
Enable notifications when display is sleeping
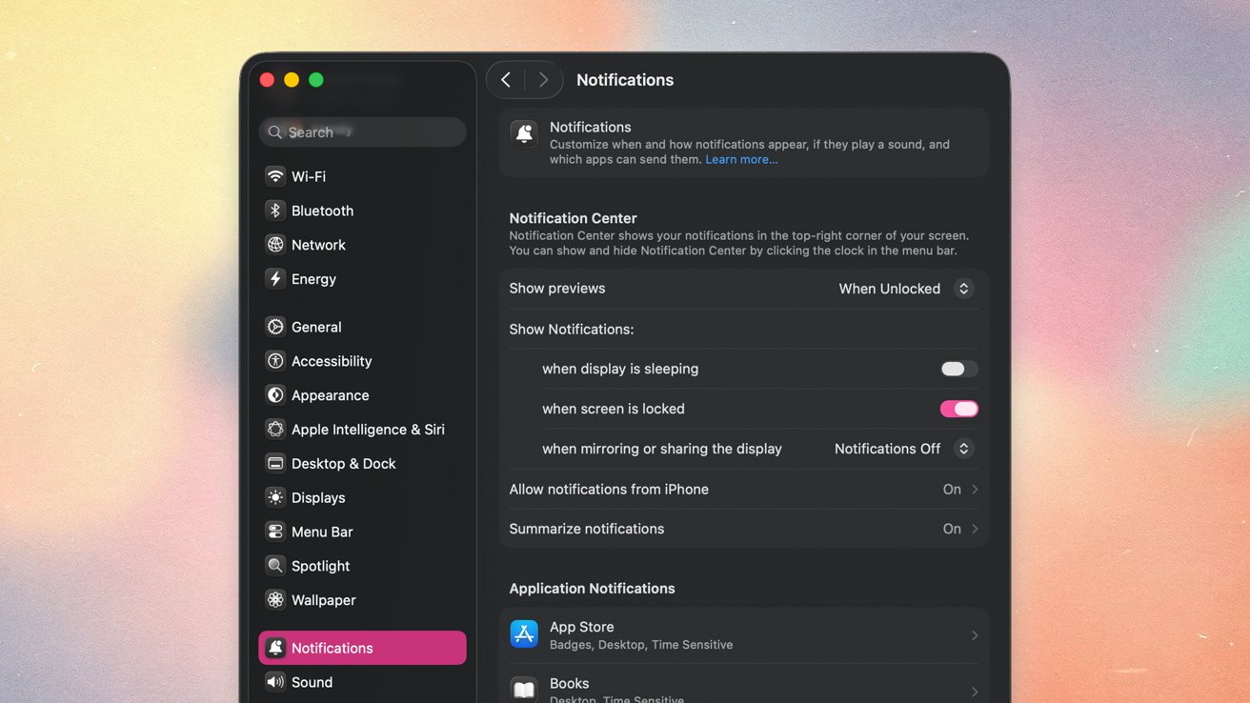click(958, 369)
